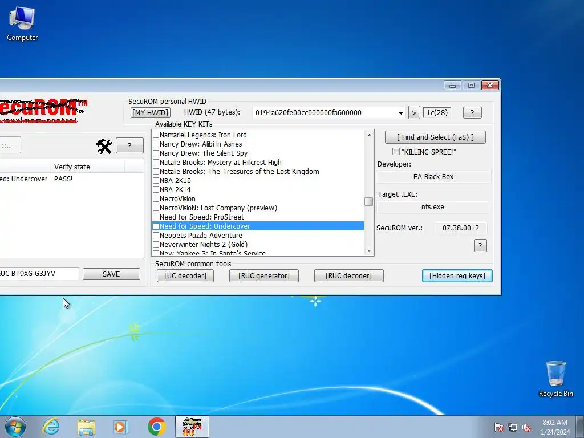Viewport: 584px width, 438px height.
Task: Open the network status tray icon
Action: pos(513,427)
